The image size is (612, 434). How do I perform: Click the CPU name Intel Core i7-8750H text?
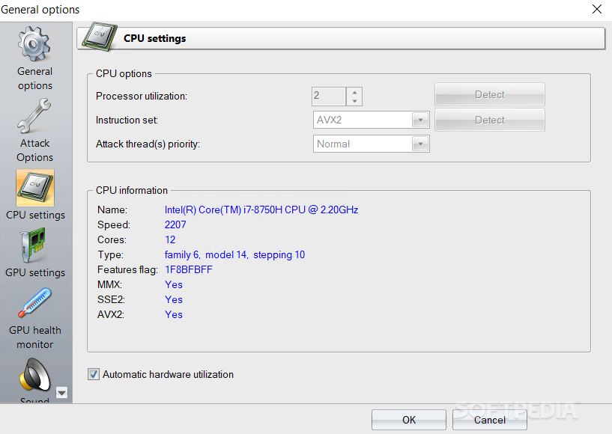tap(261, 210)
